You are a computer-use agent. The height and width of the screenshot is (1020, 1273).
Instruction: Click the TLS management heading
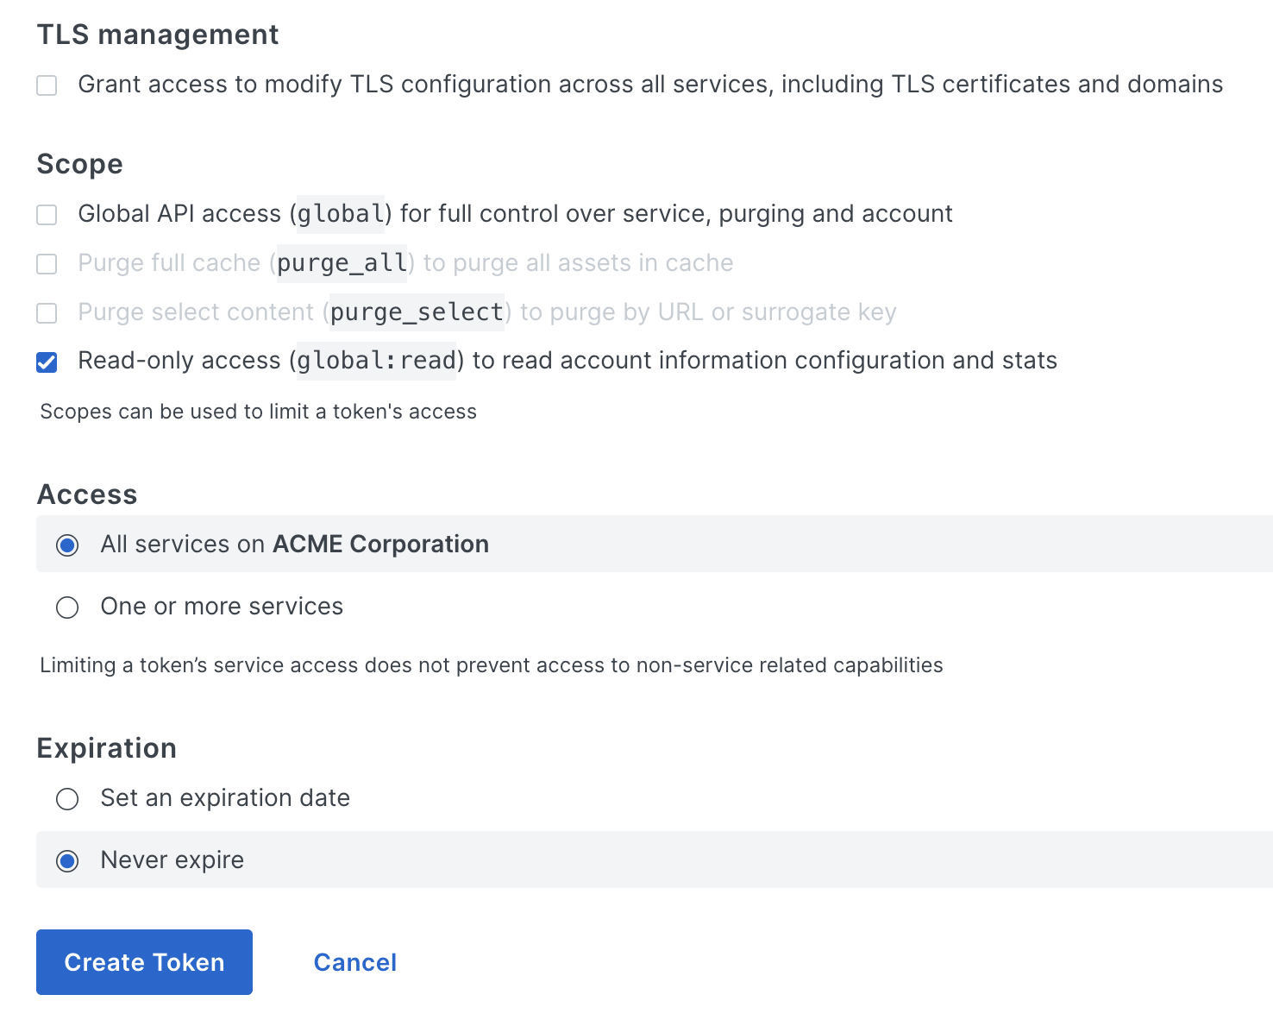pos(157,35)
